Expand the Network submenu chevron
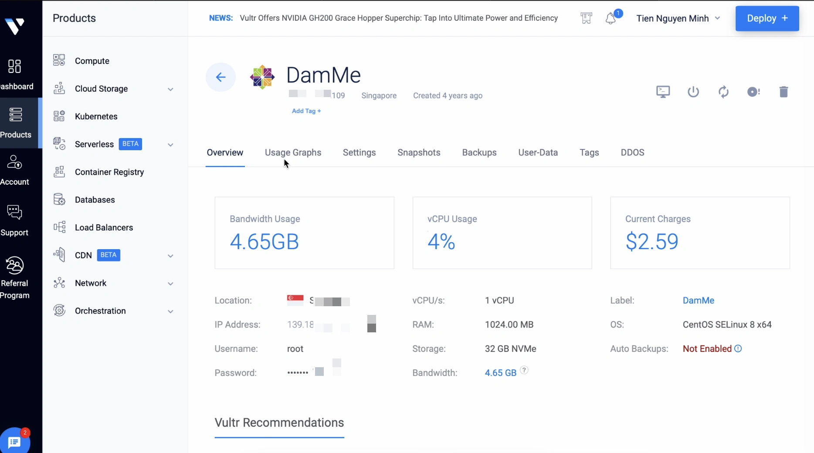 170,284
